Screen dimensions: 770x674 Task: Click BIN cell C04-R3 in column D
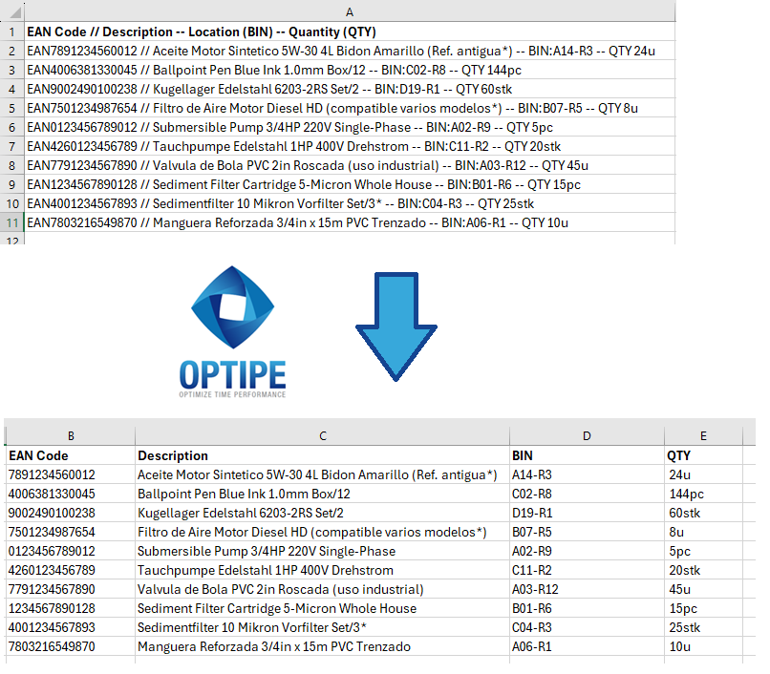point(587,628)
